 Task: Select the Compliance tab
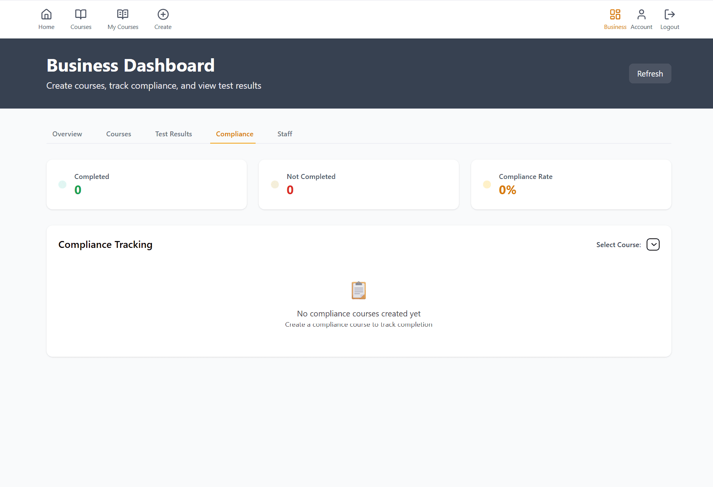pos(235,134)
